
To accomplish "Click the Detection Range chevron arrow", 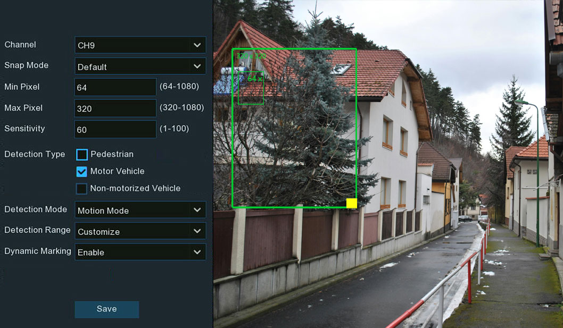I will pos(197,231).
